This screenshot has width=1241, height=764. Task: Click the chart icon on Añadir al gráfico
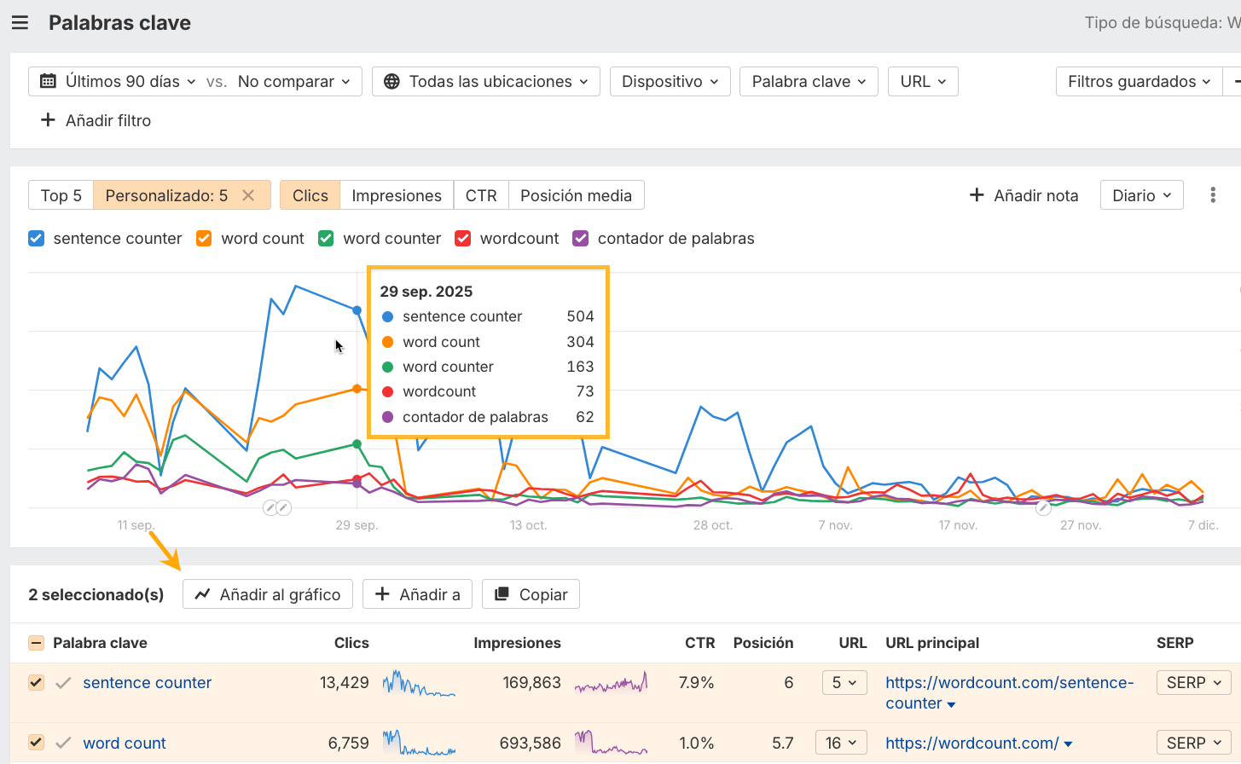coord(201,593)
